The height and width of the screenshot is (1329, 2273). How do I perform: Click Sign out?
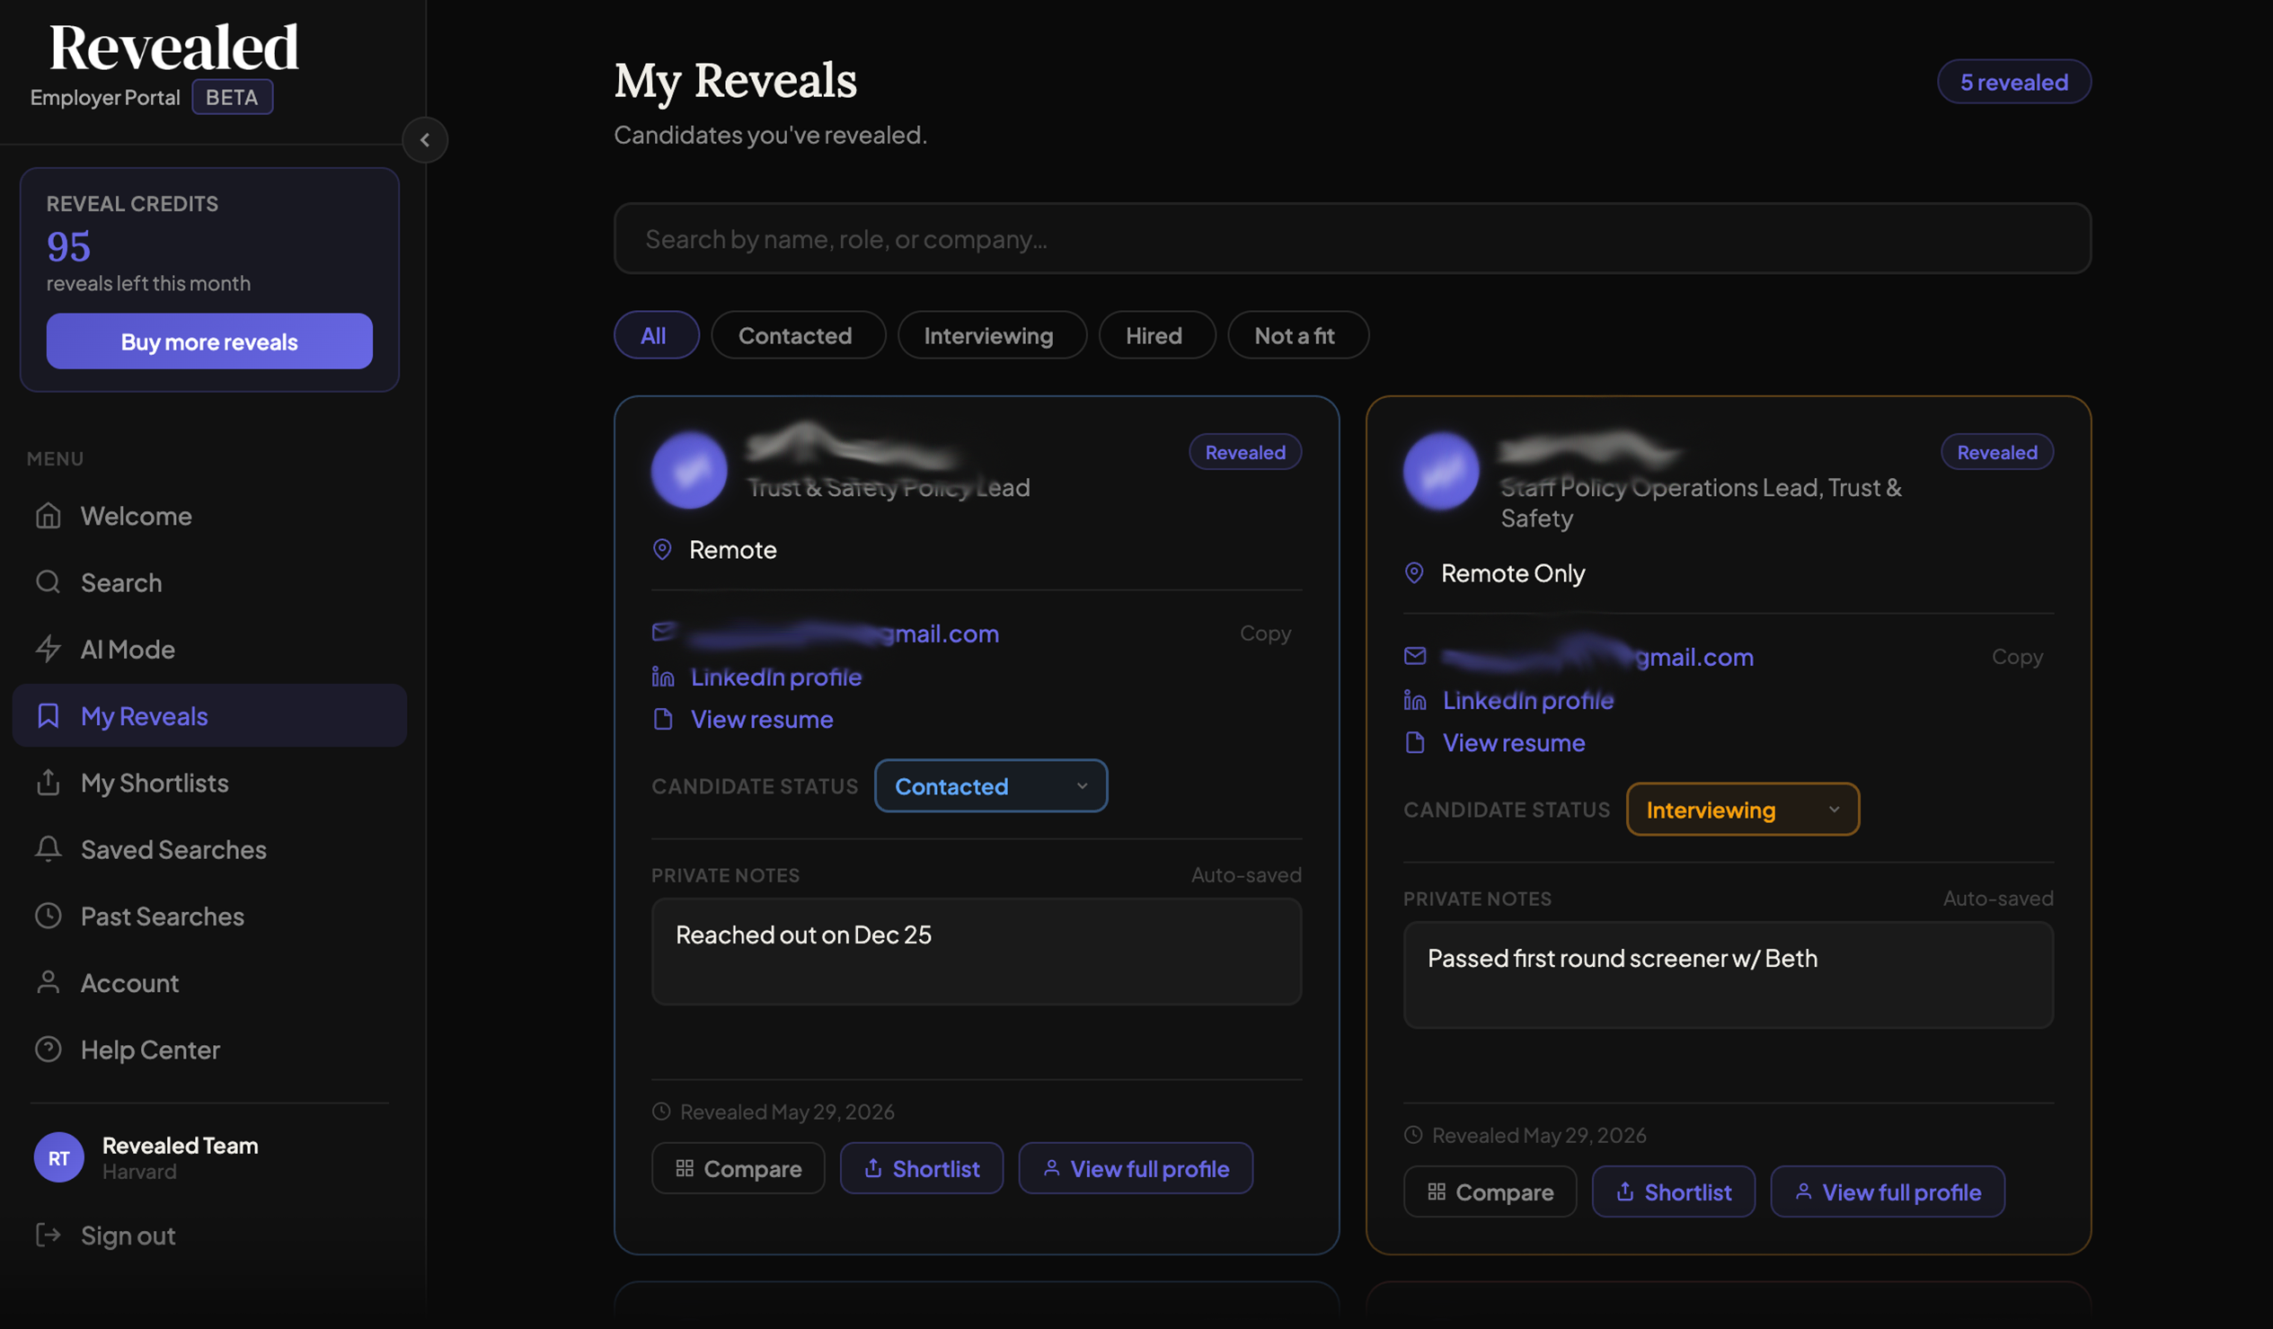click(x=128, y=1236)
